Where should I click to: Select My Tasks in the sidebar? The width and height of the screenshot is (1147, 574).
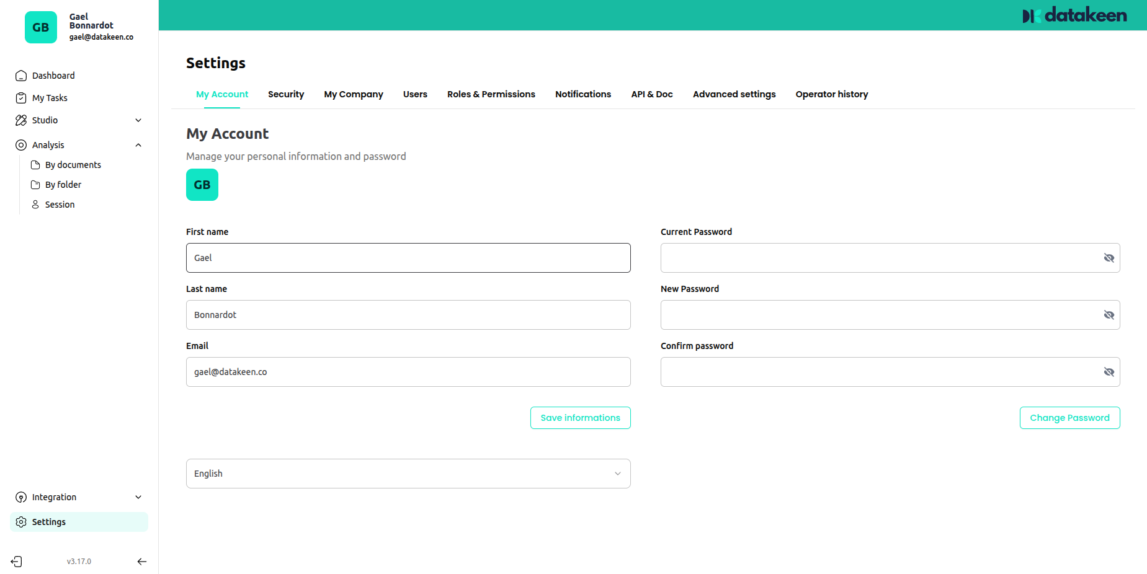[x=49, y=97]
